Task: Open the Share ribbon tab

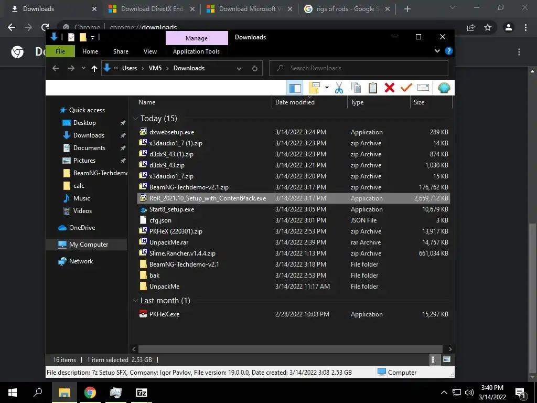Action: [121, 51]
